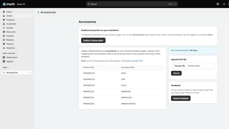Click the Accessorize icon in page header

[38, 12]
